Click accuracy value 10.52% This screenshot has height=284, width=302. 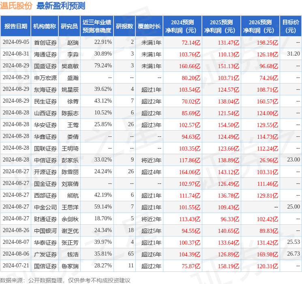(x=103, y=113)
